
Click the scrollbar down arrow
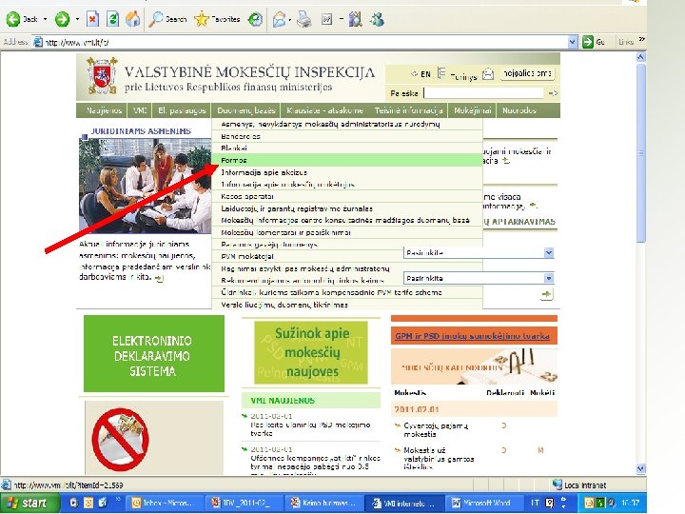tap(641, 468)
